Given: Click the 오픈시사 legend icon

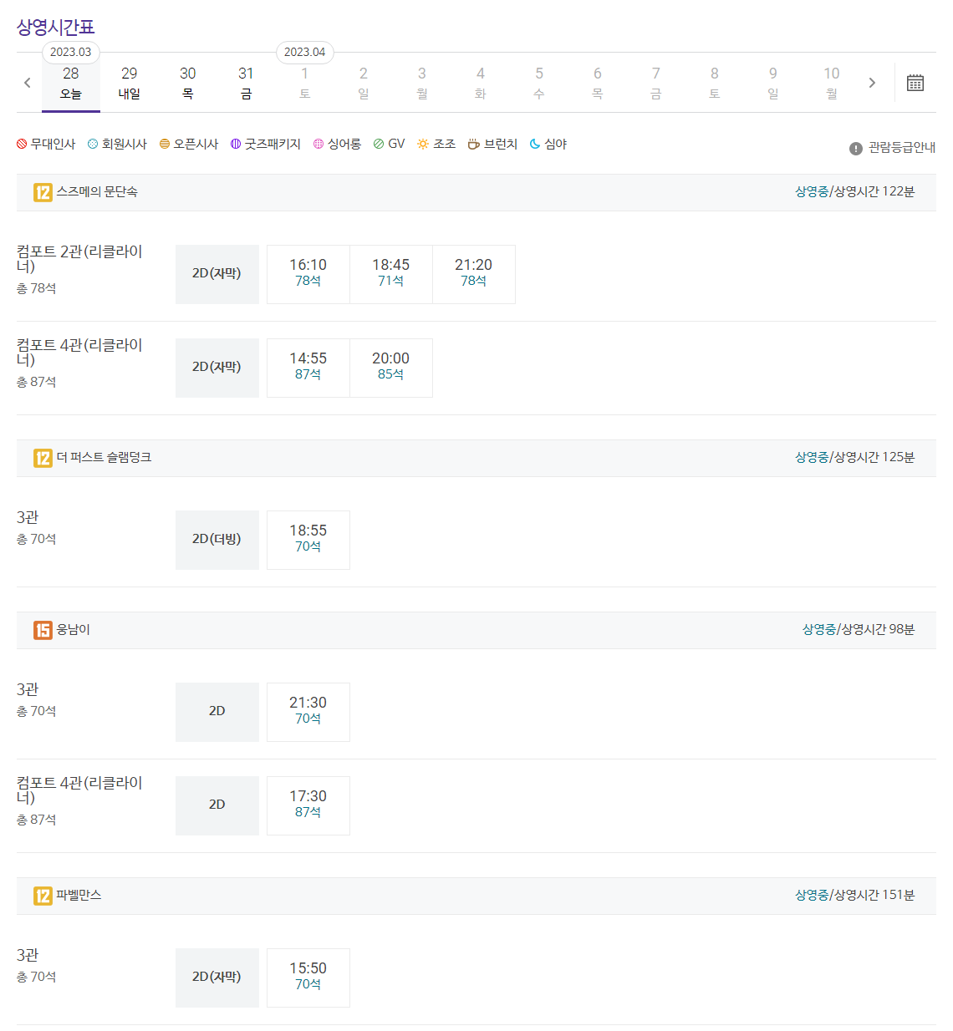Looking at the screenshot, I should [165, 144].
